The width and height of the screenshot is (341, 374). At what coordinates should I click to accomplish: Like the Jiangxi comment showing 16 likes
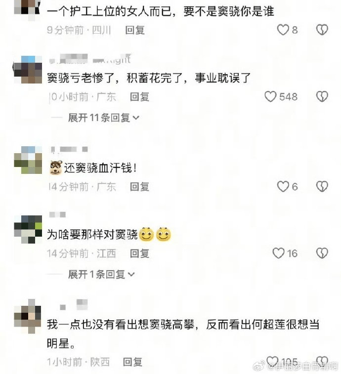pos(278,253)
